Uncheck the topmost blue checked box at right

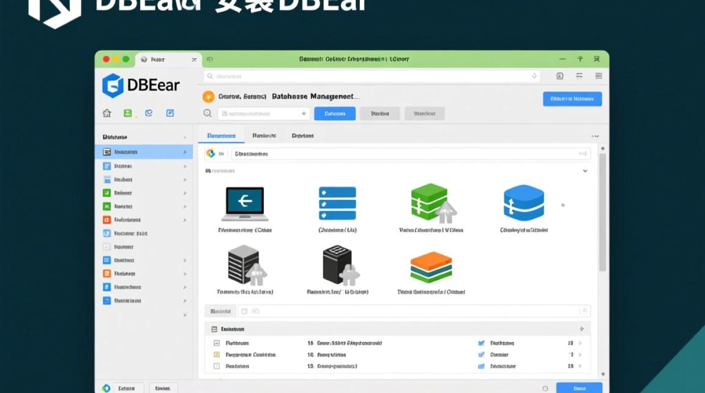tap(481, 343)
